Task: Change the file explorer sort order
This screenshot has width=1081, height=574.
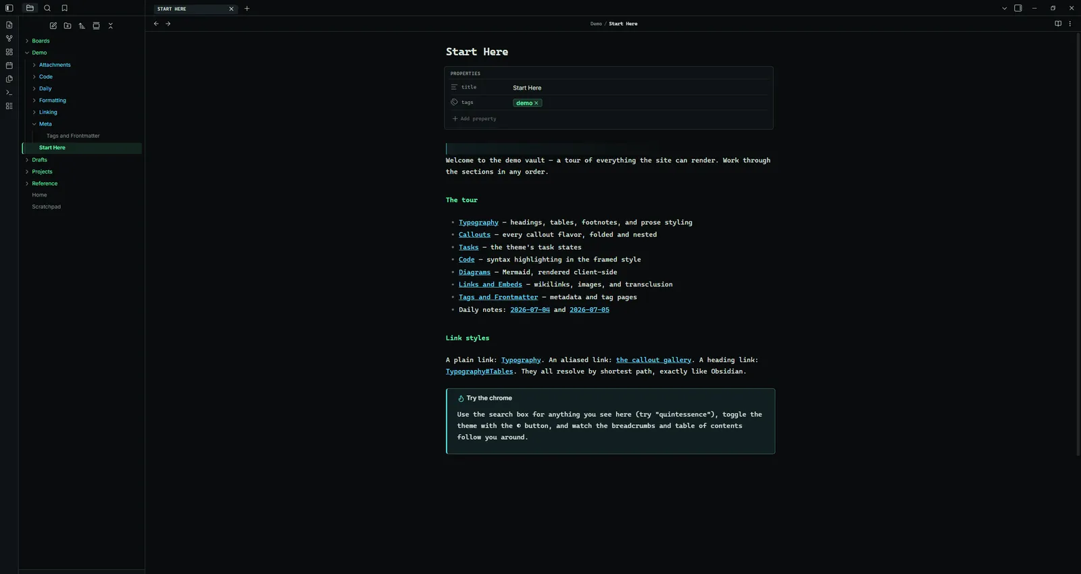Action: click(x=82, y=26)
